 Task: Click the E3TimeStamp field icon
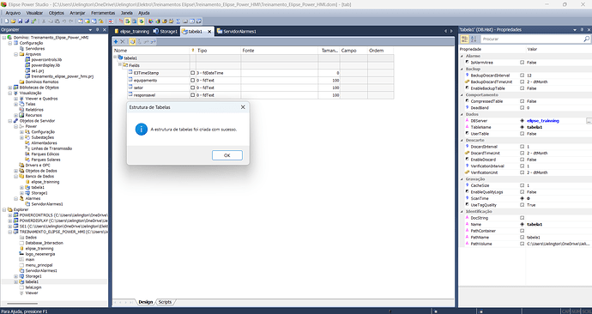130,72
